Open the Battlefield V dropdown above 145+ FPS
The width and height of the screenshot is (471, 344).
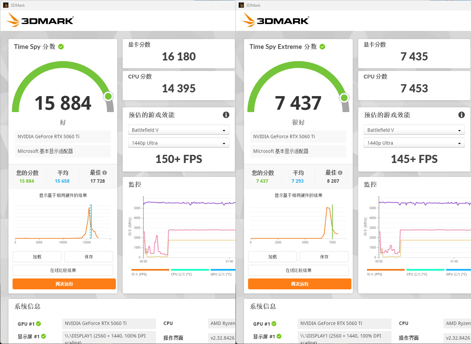(414, 130)
